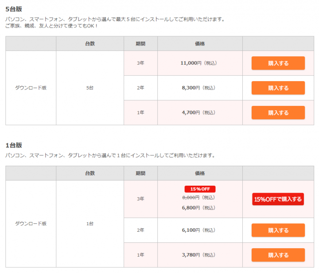Image resolution: width=319 pixels, height=273 pixels.
Task: Click the 1台版 section heading
Action: [x=14, y=145]
